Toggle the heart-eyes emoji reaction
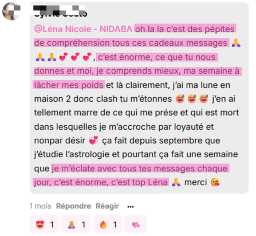This screenshot has height=236, width=256. [x=44, y=225]
